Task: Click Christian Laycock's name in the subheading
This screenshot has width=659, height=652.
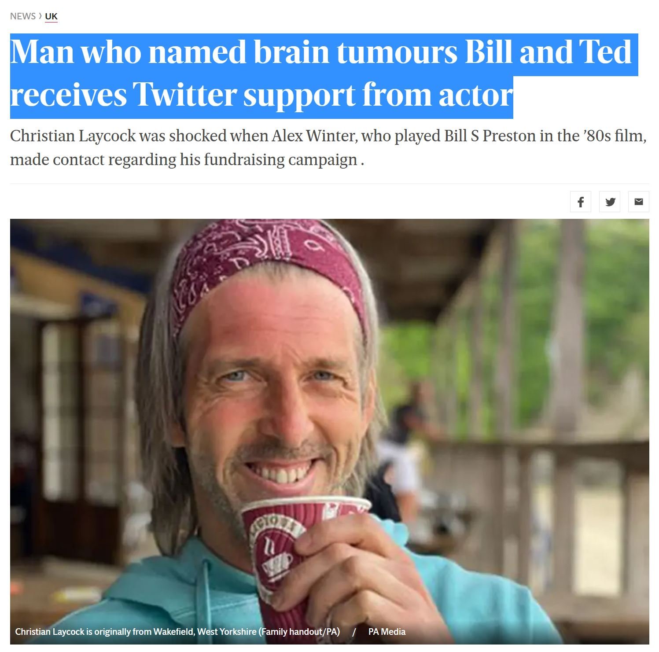Action: coord(73,136)
